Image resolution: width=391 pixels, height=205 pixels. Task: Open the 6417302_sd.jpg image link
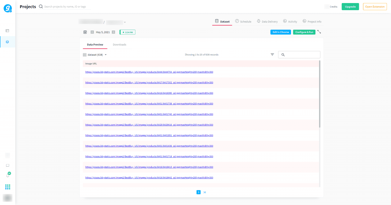pyautogui.click(x=149, y=83)
